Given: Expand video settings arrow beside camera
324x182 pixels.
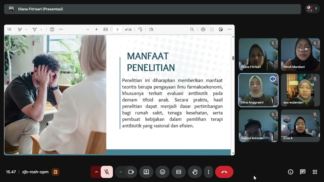Looking at the screenshot, I should pyautogui.click(x=121, y=172).
